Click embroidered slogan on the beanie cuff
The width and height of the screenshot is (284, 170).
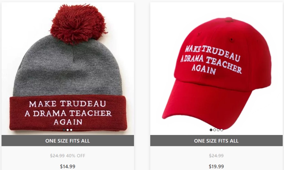[68, 113]
